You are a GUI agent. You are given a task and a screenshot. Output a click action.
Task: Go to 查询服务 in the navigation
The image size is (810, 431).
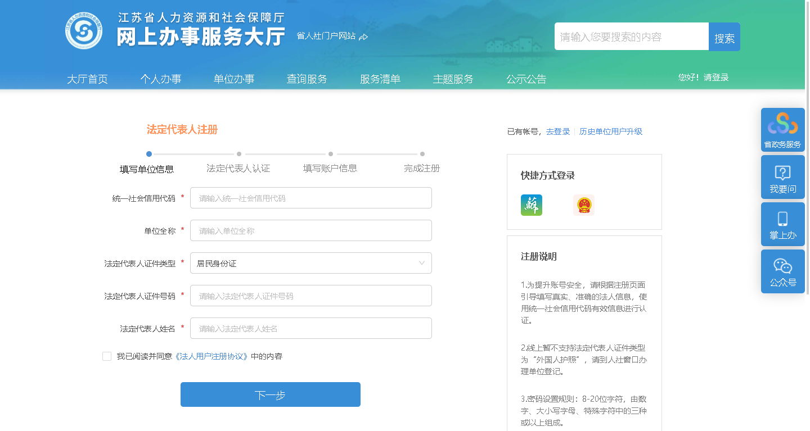point(307,79)
